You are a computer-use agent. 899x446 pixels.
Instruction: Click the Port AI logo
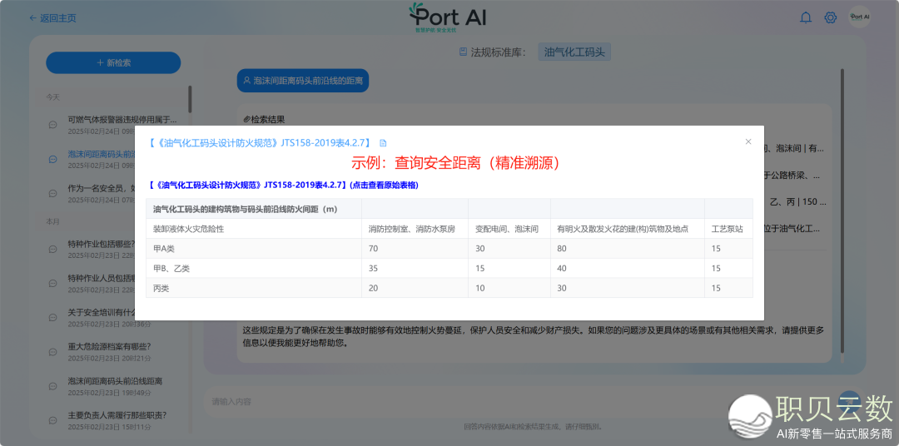(x=449, y=18)
